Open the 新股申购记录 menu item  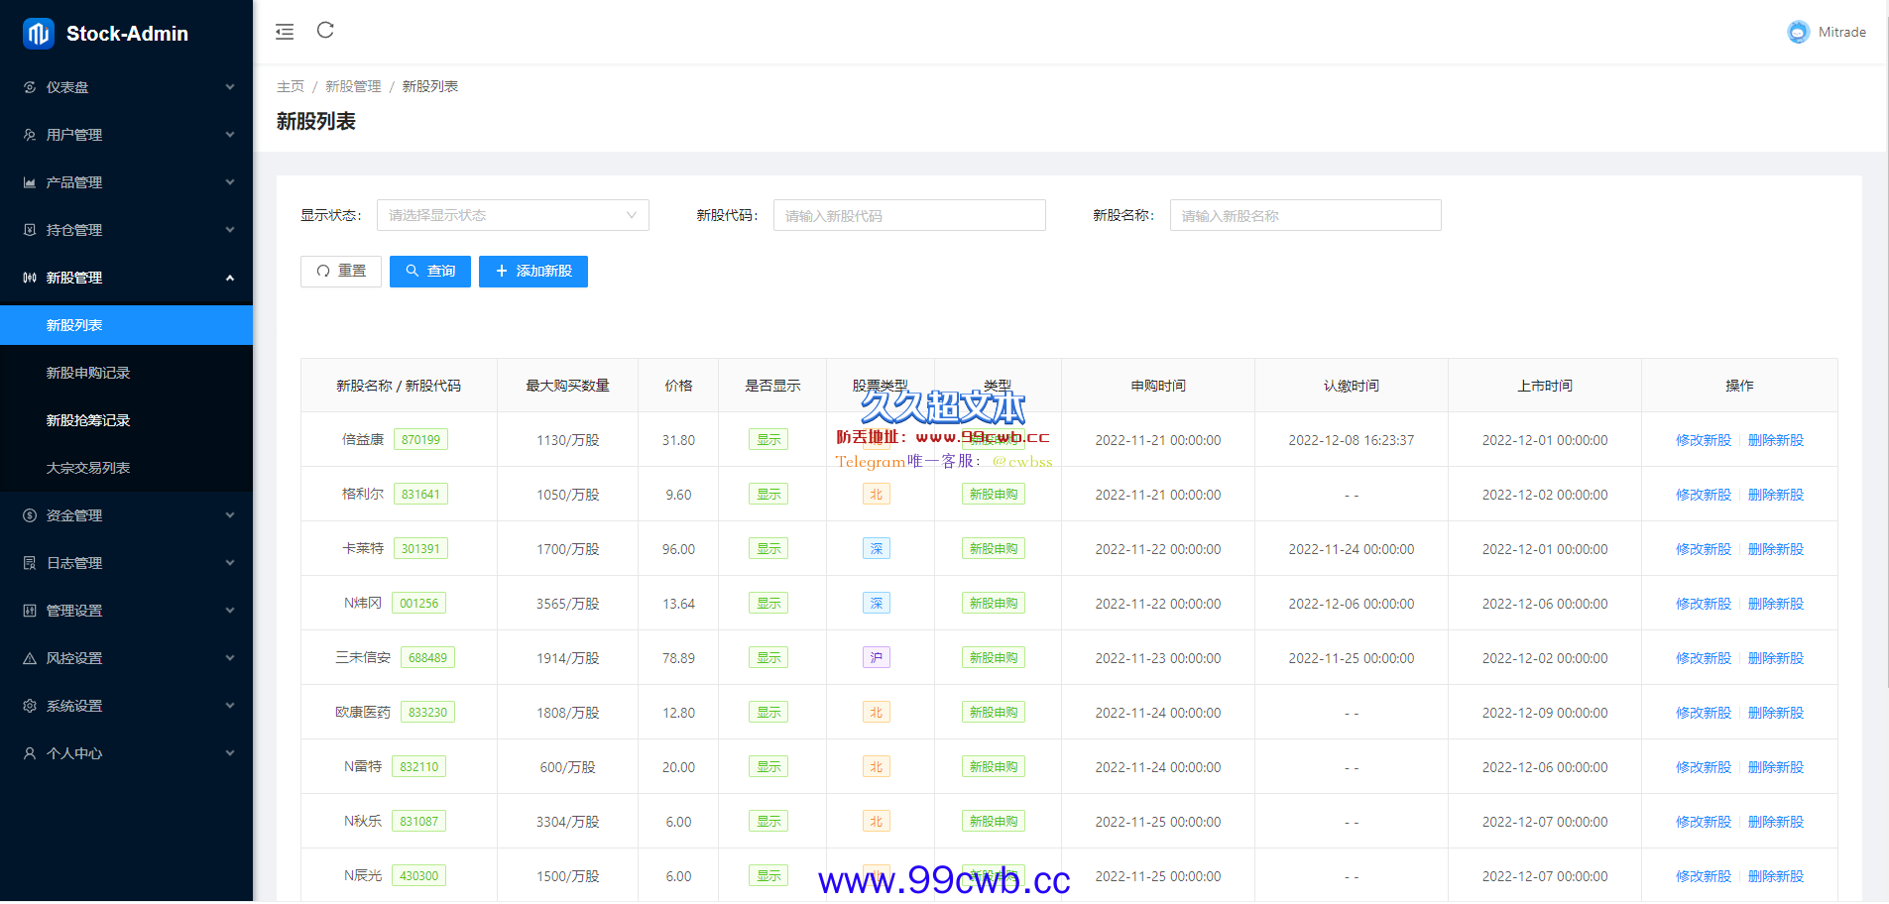[x=126, y=373]
